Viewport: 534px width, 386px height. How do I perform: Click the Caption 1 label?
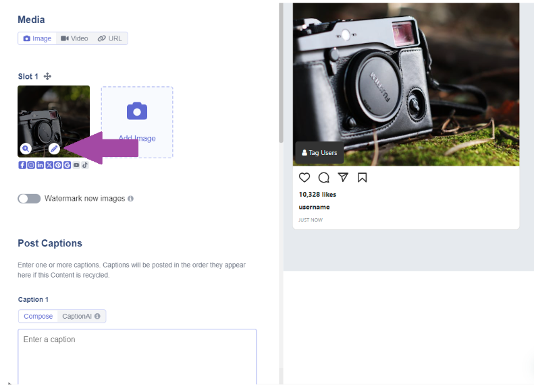pos(33,299)
